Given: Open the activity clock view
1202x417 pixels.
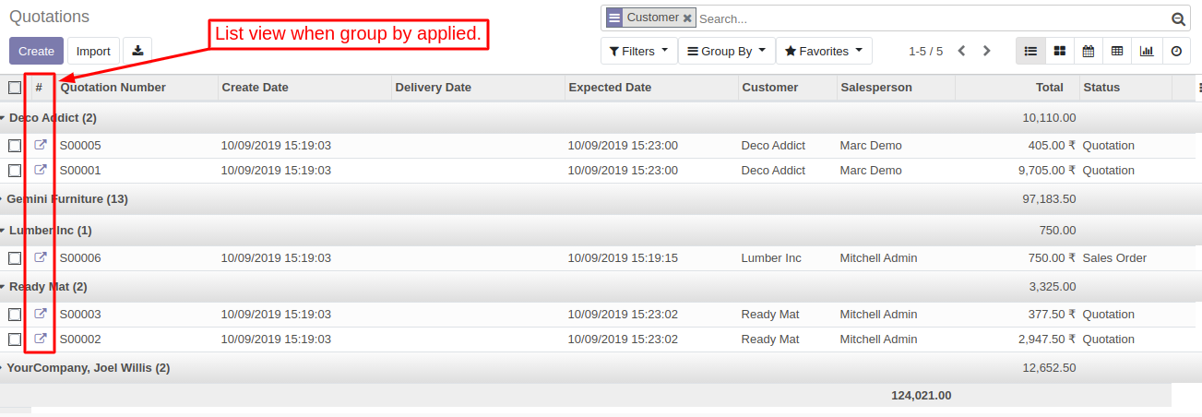Looking at the screenshot, I should pos(1176,52).
